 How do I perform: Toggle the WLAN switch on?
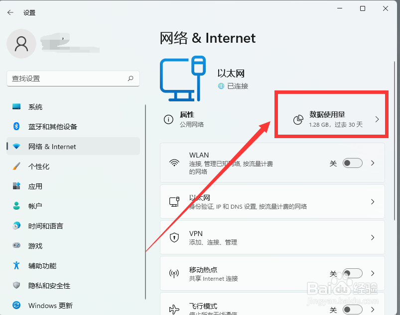click(352, 163)
